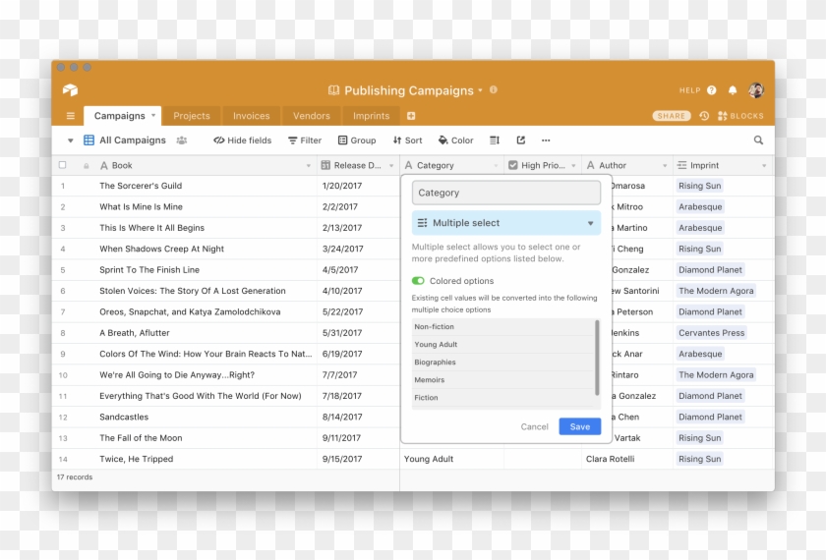Viewport: 826px width, 560px height.
Task: Open the search magnifier icon
Action: 758,140
